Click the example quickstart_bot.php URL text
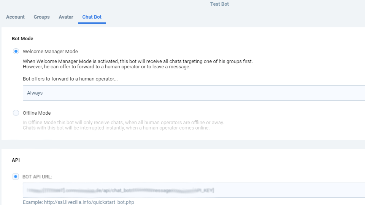 (89, 202)
